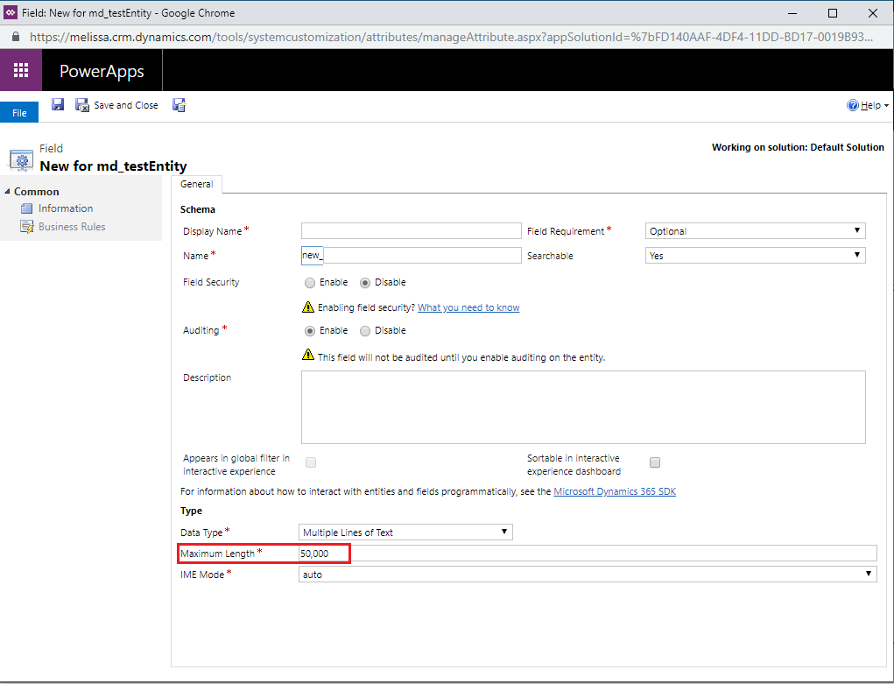Open the Field Requirement dropdown

(755, 231)
